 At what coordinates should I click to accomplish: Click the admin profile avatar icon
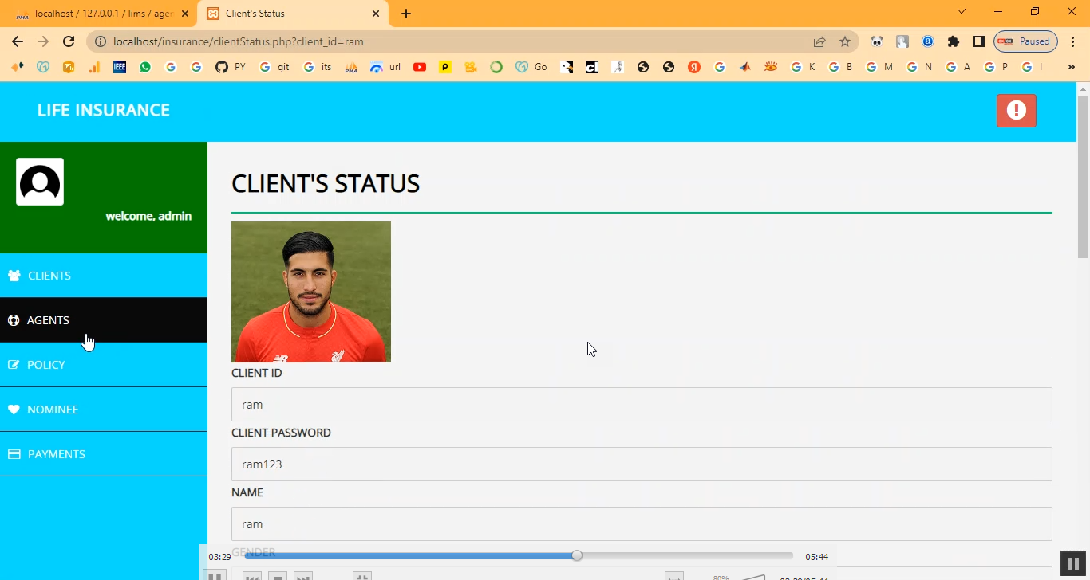pyautogui.click(x=40, y=182)
